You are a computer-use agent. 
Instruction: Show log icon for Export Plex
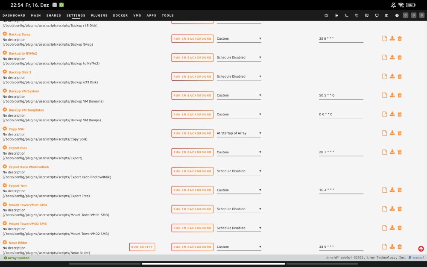(385, 152)
